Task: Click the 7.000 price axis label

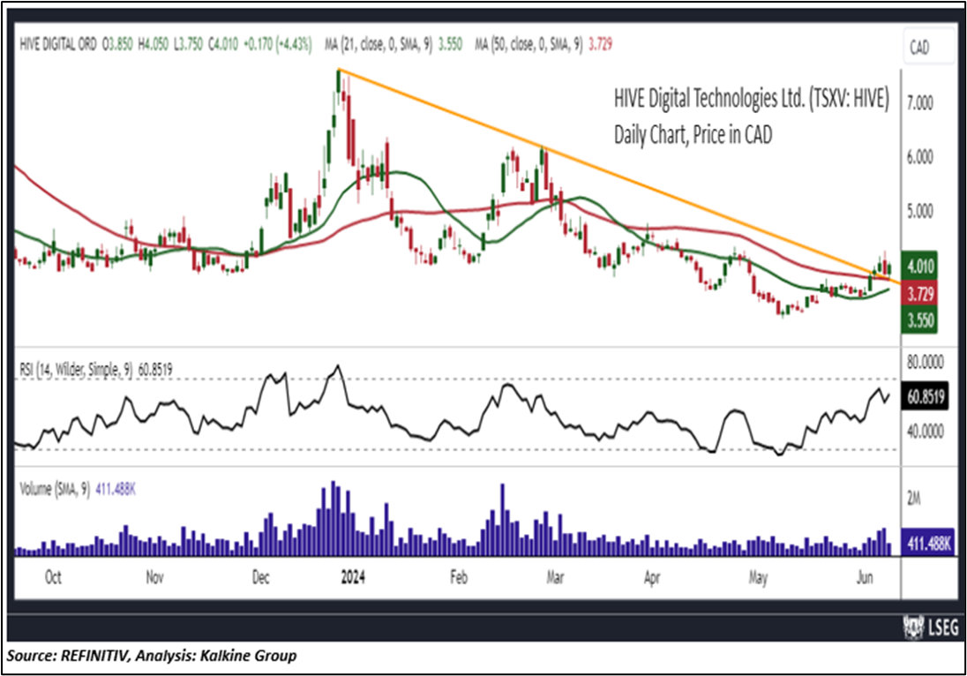Action: (x=919, y=103)
